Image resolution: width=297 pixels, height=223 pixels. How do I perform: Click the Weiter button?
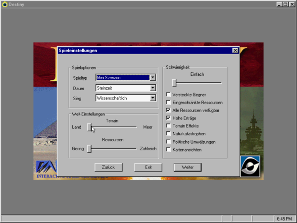pyautogui.click(x=187, y=167)
